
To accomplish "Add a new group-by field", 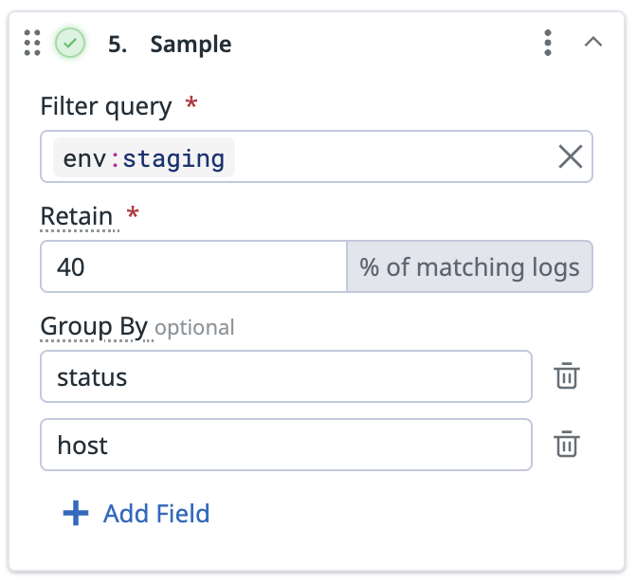I will tap(136, 513).
